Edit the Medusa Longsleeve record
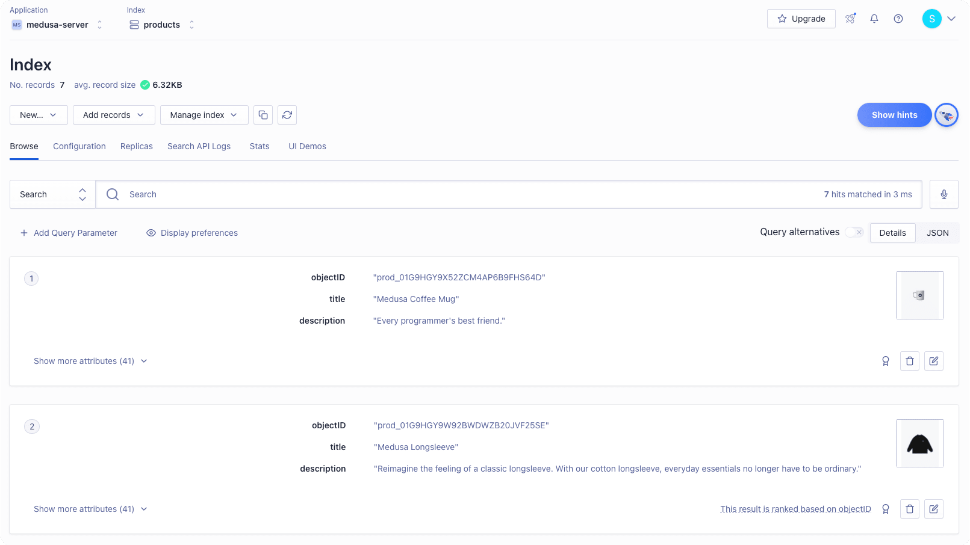Screen dimensions: 970x545 click(x=933, y=508)
